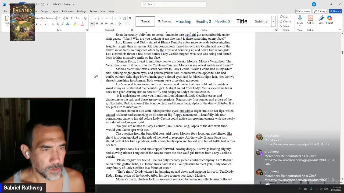Apply Title style
This screenshot has width=344, height=193.
pos(242,21)
